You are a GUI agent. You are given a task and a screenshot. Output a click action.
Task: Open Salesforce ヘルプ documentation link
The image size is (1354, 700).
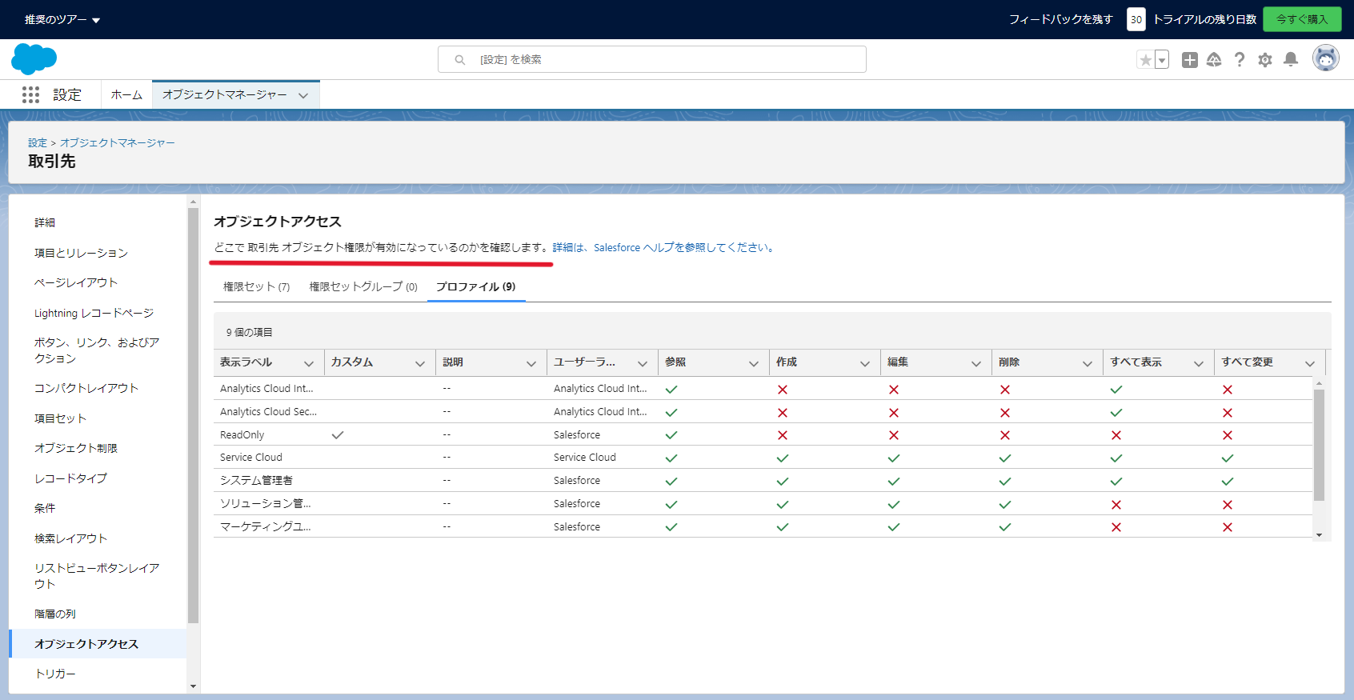(x=664, y=248)
